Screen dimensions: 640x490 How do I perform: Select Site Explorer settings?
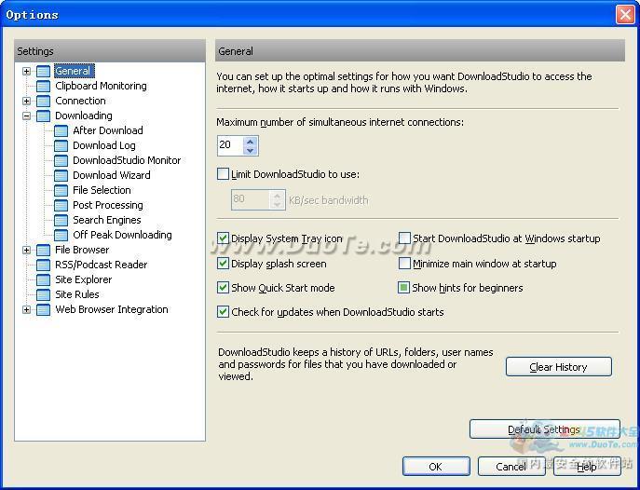click(x=83, y=279)
